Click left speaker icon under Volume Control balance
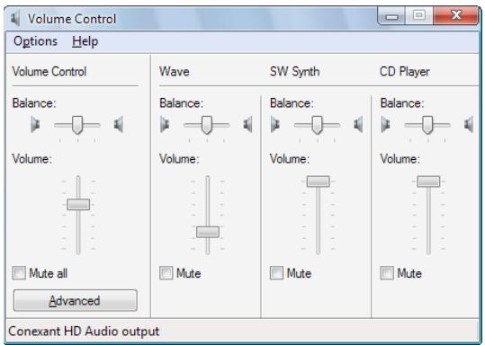This screenshot has height=345, width=485. 35,125
